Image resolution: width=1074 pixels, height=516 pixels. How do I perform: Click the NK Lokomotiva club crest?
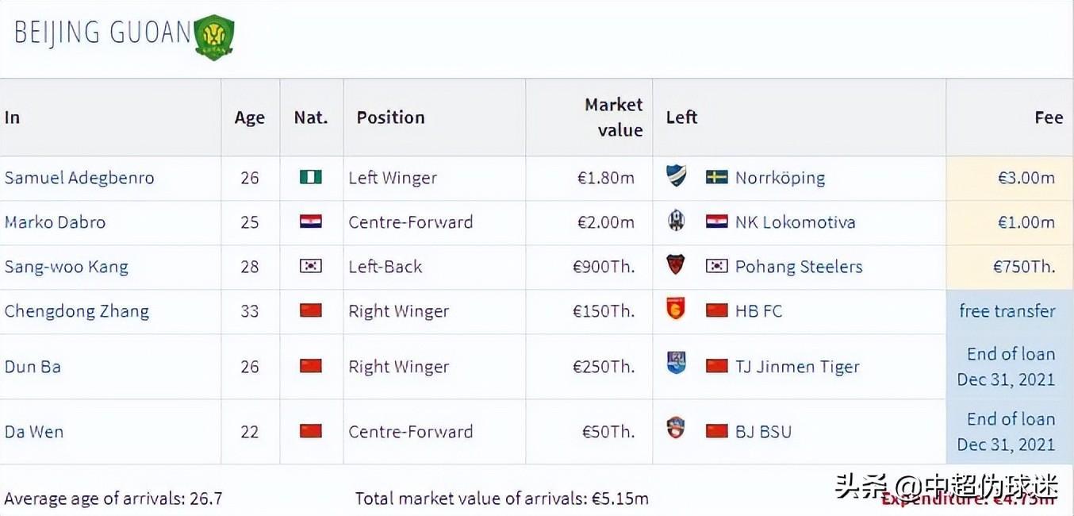pos(676,221)
